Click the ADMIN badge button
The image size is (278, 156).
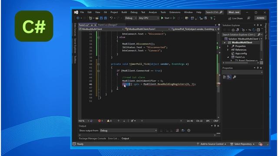[x=260, y=18]
